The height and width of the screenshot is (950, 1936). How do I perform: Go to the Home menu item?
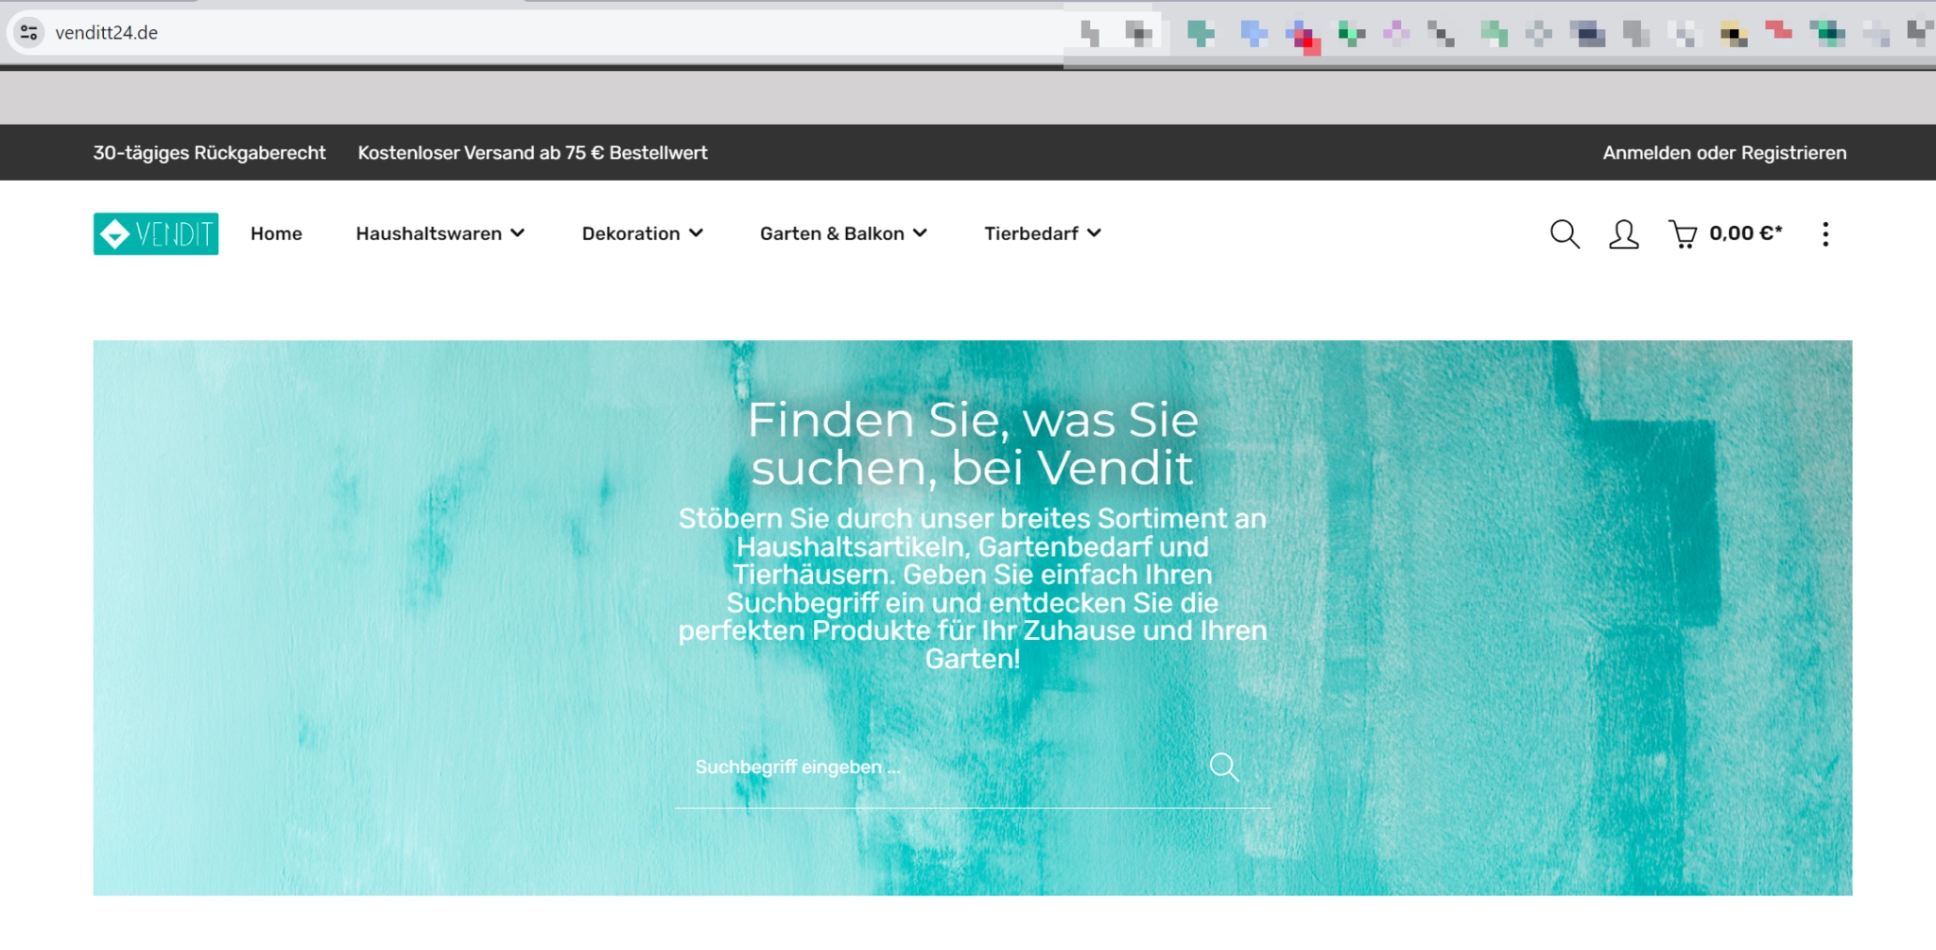(x=276, y=233)
